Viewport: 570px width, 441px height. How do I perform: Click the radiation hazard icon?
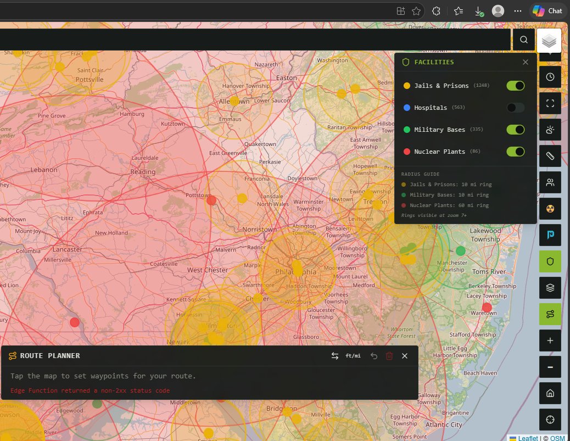point(550,209)
